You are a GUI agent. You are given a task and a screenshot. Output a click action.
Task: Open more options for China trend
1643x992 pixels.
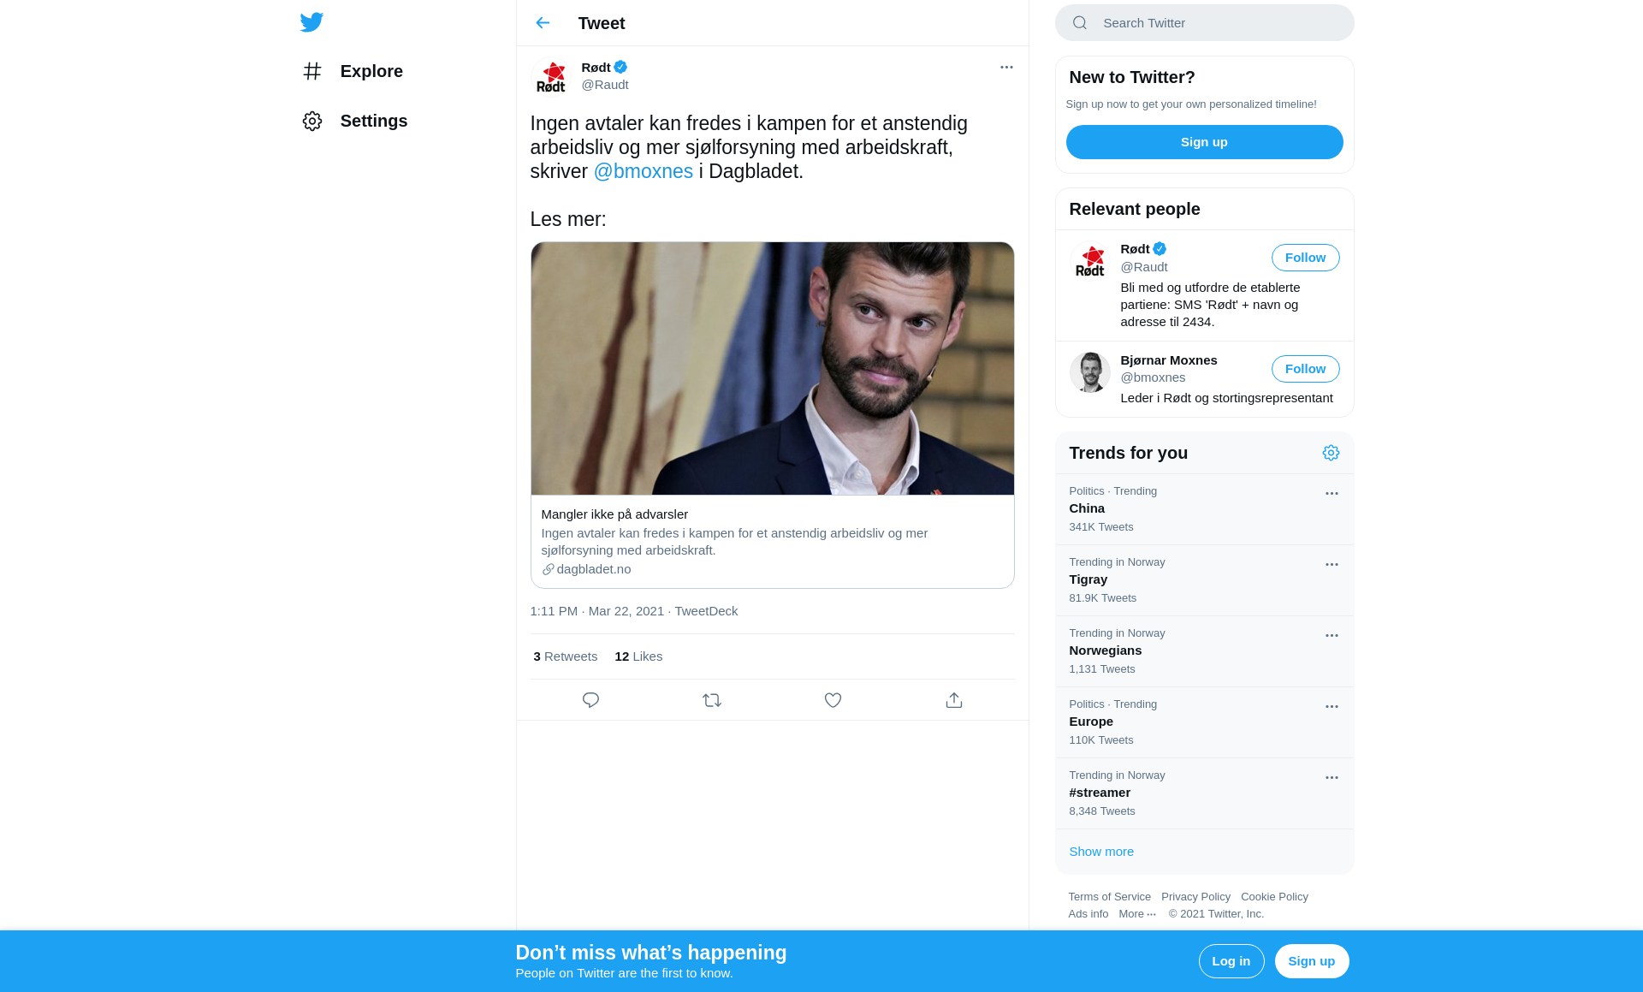1332,494
